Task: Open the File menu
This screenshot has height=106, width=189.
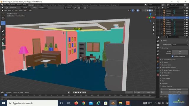Action: coord(5,5)
